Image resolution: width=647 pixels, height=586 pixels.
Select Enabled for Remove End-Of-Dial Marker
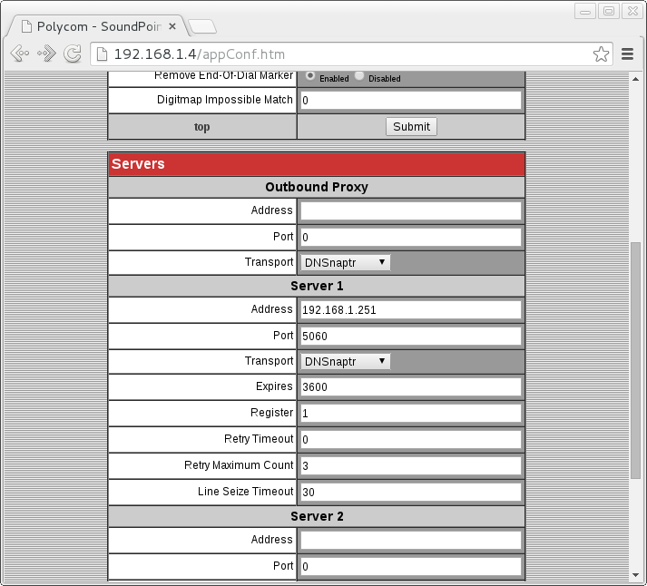point(309,76)
